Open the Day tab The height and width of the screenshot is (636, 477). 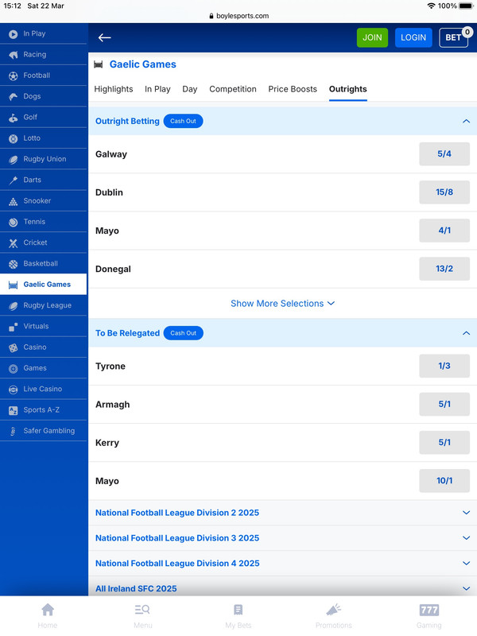click(x=190, y=89)
